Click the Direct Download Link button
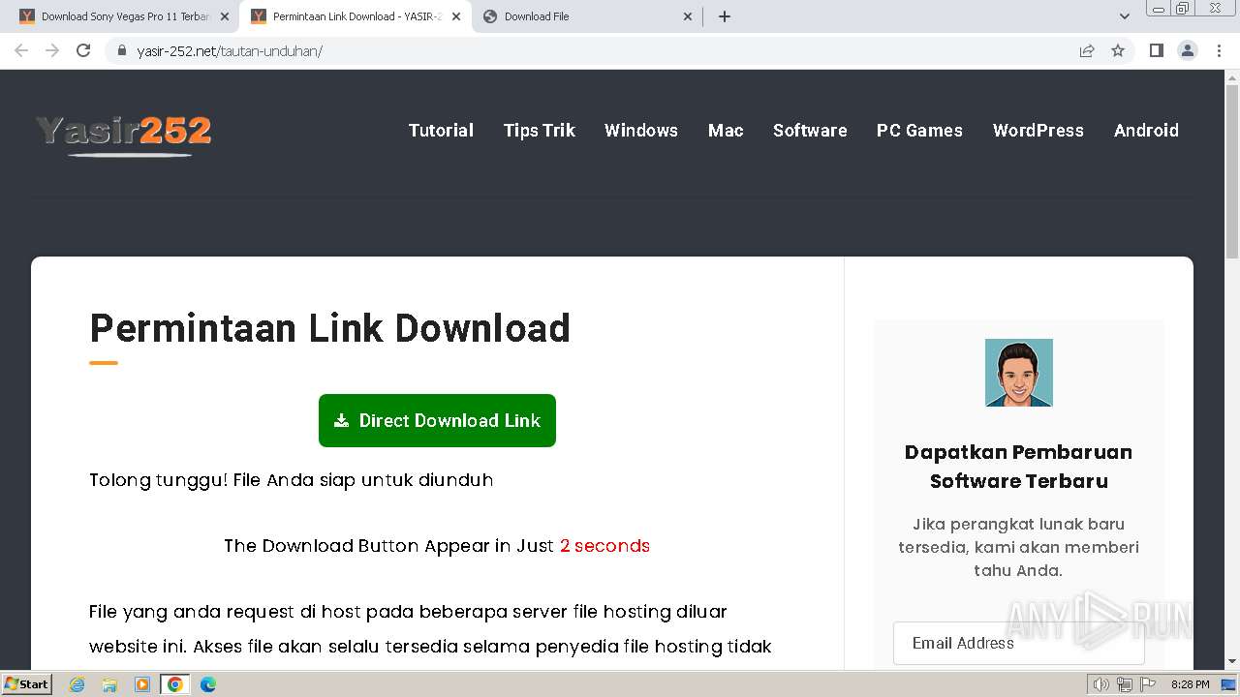 pos(437,420)
